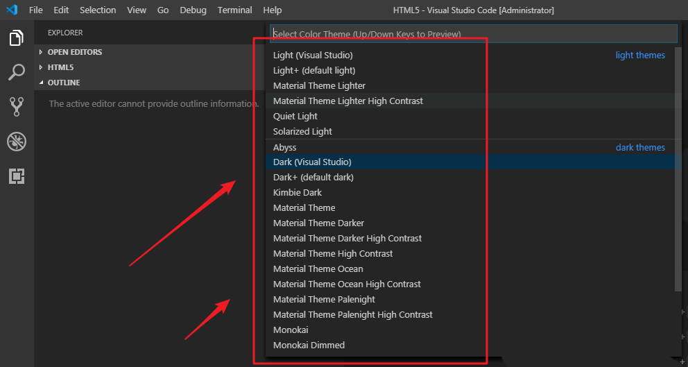Open the Terminal menu
The width and height of the screenshot is (688, 367).
click(x=234, y=10)
